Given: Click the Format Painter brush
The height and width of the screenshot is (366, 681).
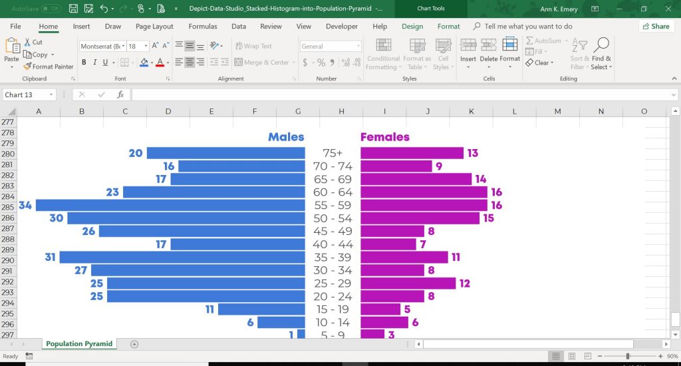Looking at the screenshot, I should [x=48, y=67].
